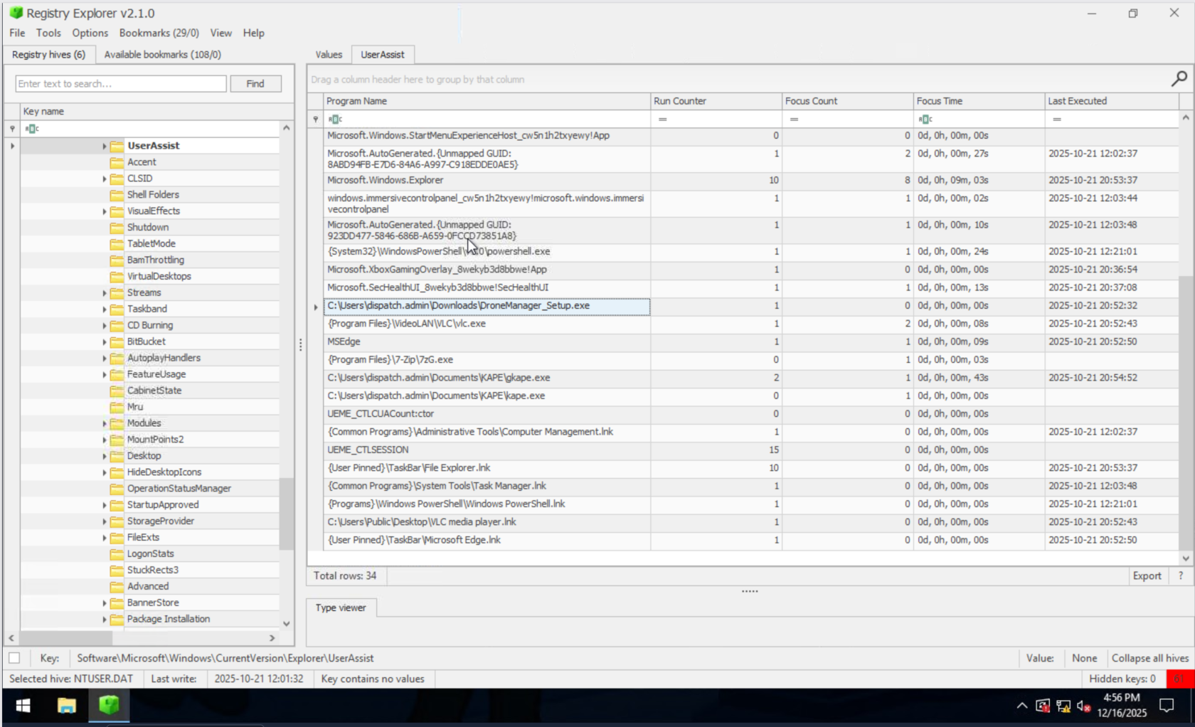Image resolution: width=1195 pixels, height=727 pixels.
Task: Open the Bookmarks (29/0) menu
Action: pos(159,33)
